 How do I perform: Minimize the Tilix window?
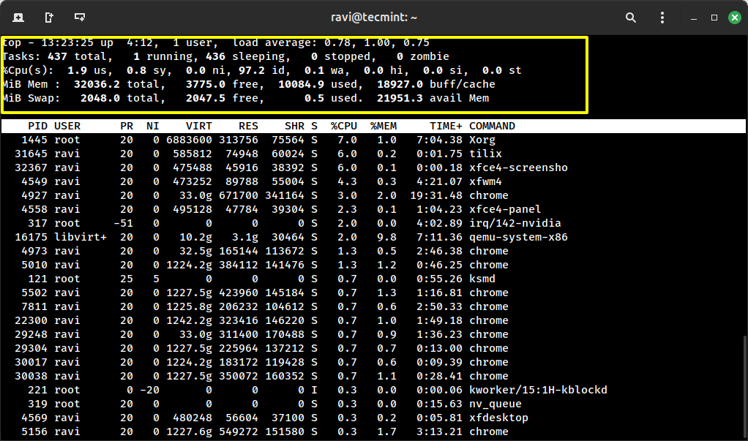click(x=694, y=17)
